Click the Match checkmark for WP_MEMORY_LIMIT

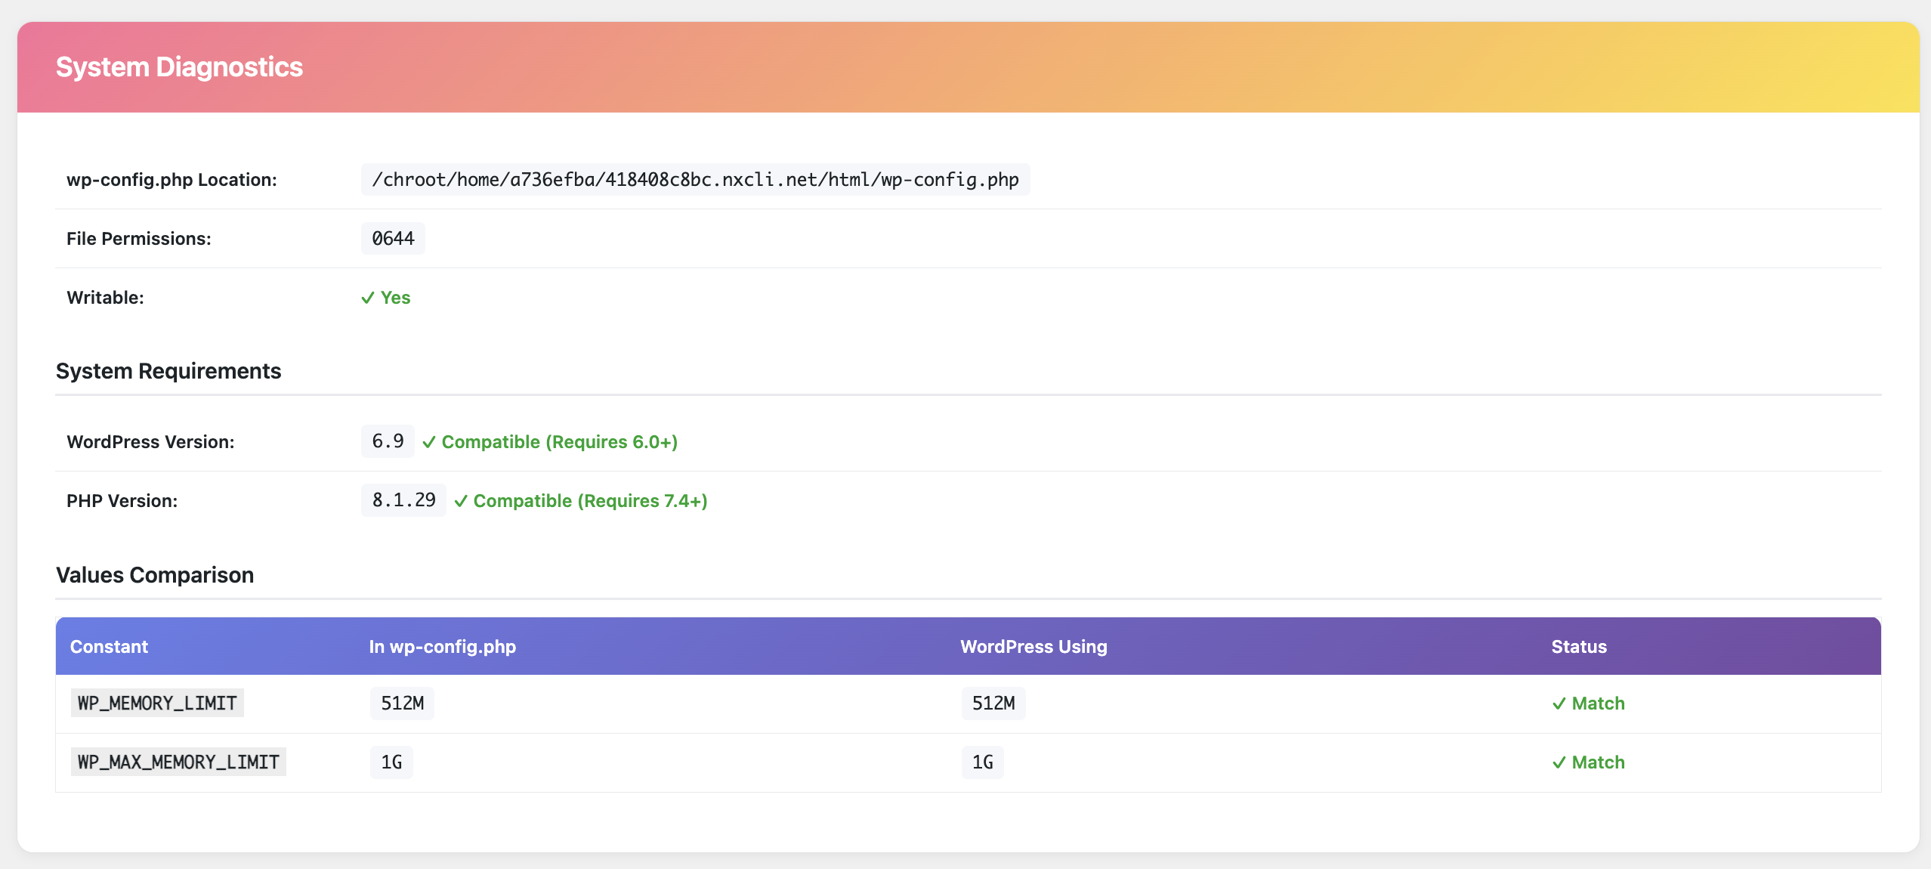[x=1559, y=704]
